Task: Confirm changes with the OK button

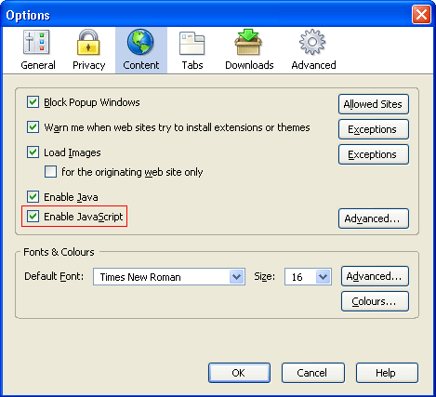Action: 239,373
